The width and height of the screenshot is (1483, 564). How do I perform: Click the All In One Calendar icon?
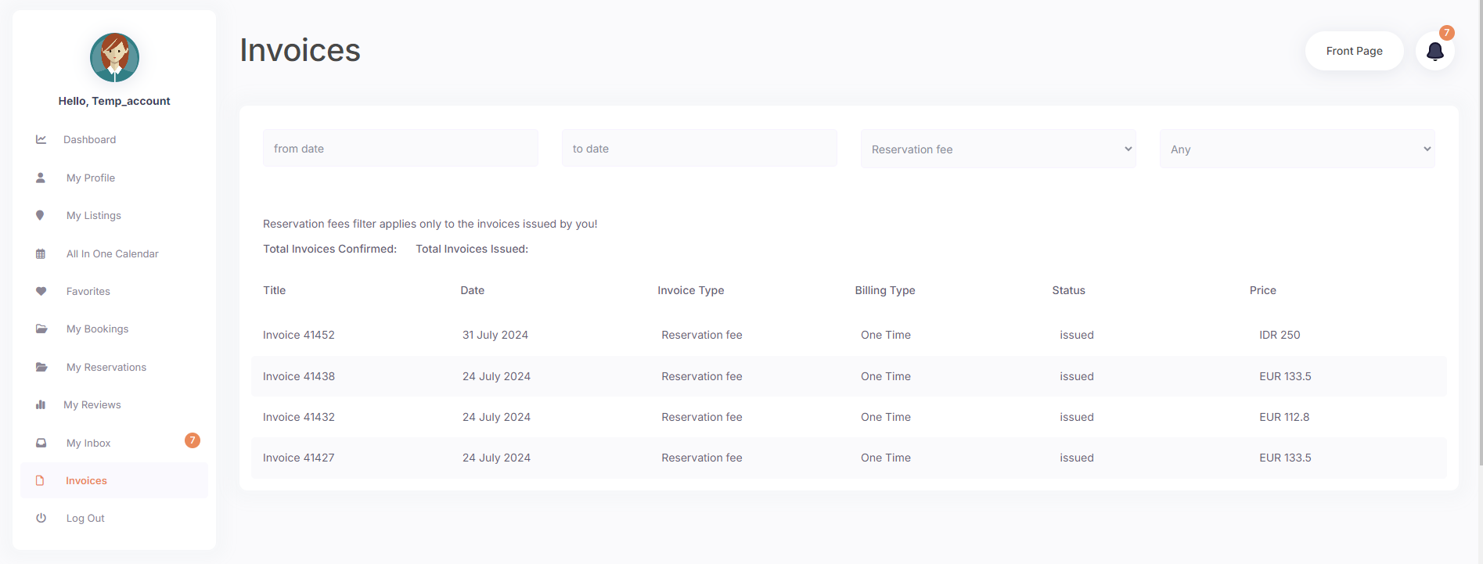[41, 253]
